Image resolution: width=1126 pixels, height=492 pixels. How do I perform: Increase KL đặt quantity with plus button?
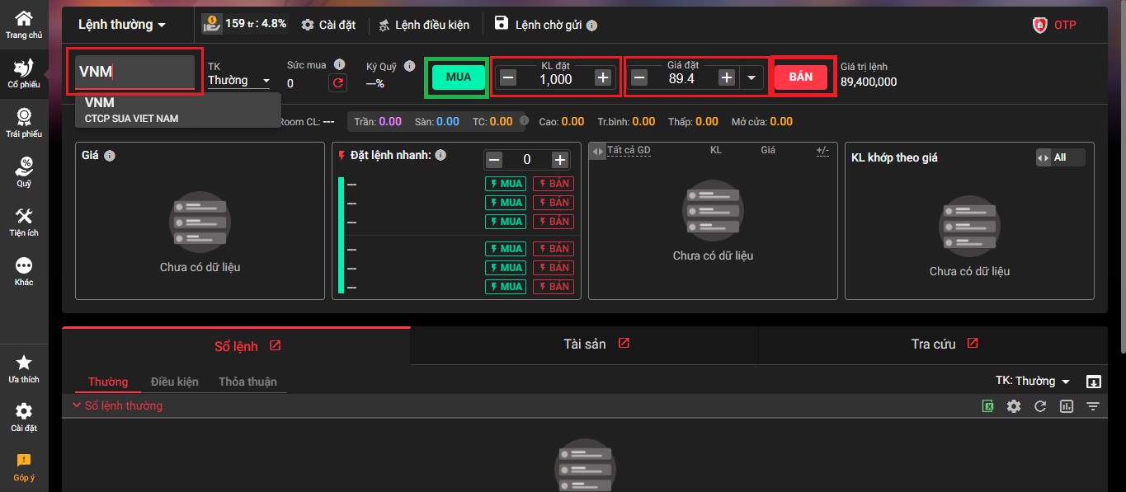coord(603,77)
